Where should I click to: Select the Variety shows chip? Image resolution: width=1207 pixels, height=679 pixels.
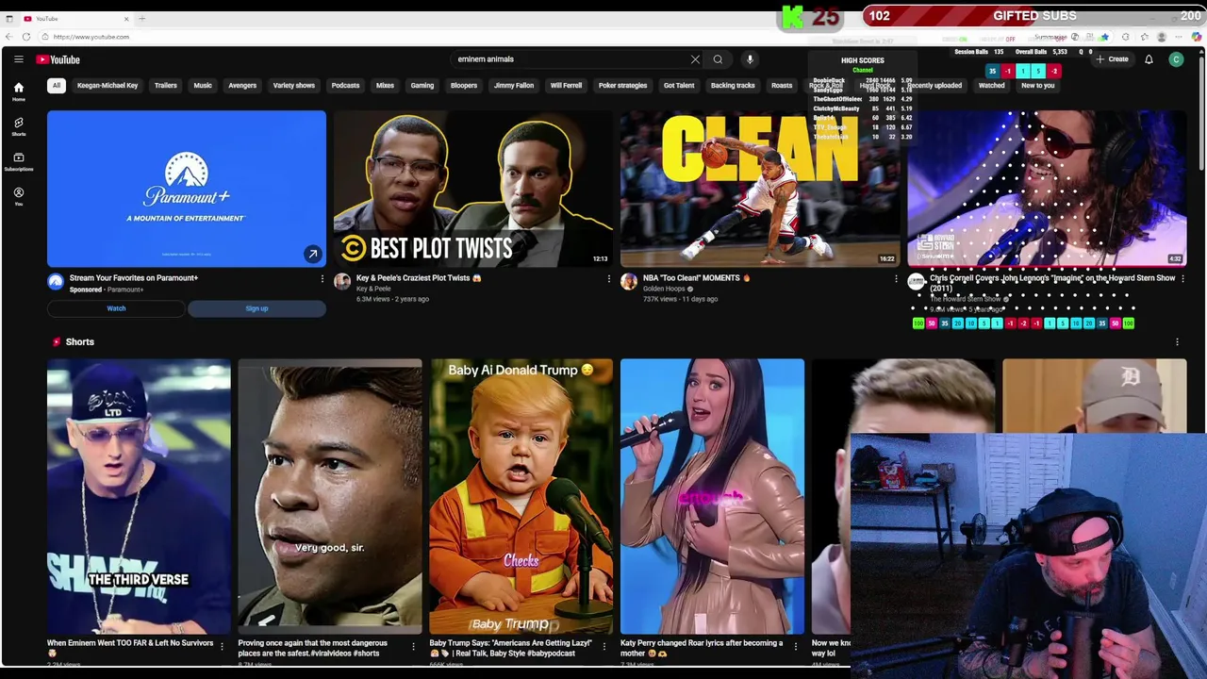pyautogui.click(x=294, y=86)
